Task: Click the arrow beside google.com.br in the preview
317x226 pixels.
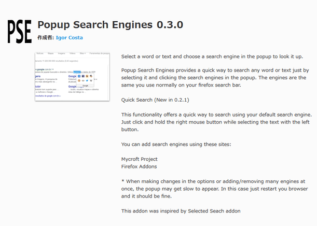Action: (x=53, y=69)
